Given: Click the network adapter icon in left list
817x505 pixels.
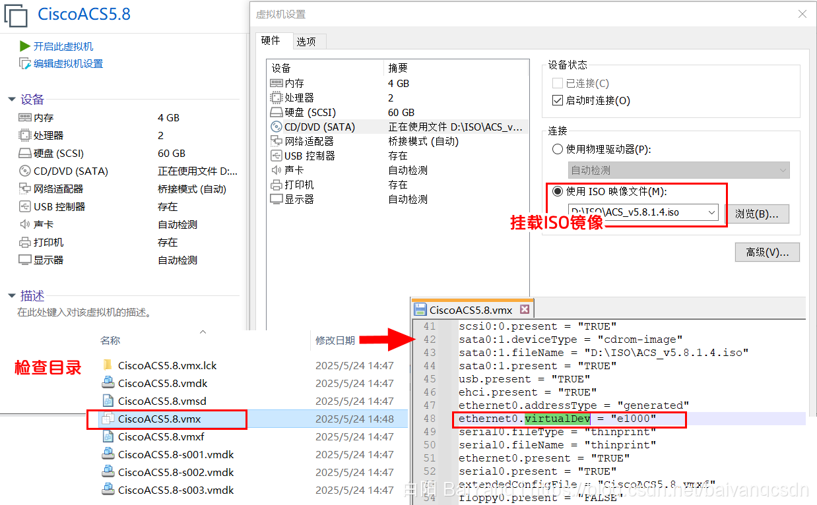Looking at the screenshot, I should click(25, 189).
